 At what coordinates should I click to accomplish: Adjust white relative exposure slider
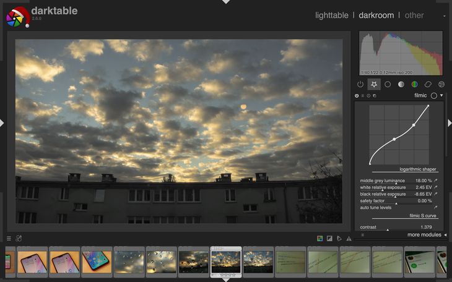pos(396,187)
